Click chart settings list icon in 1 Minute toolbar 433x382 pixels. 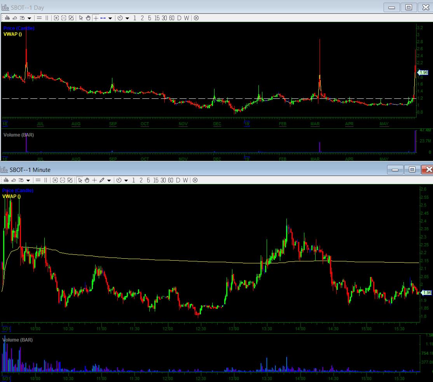[21, 180]
